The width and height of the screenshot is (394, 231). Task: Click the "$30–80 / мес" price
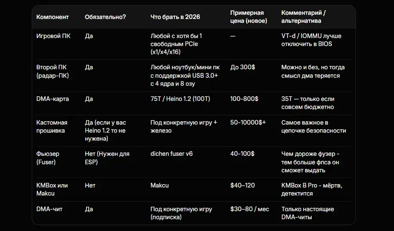pyautogui.click(x=250, y=209)
